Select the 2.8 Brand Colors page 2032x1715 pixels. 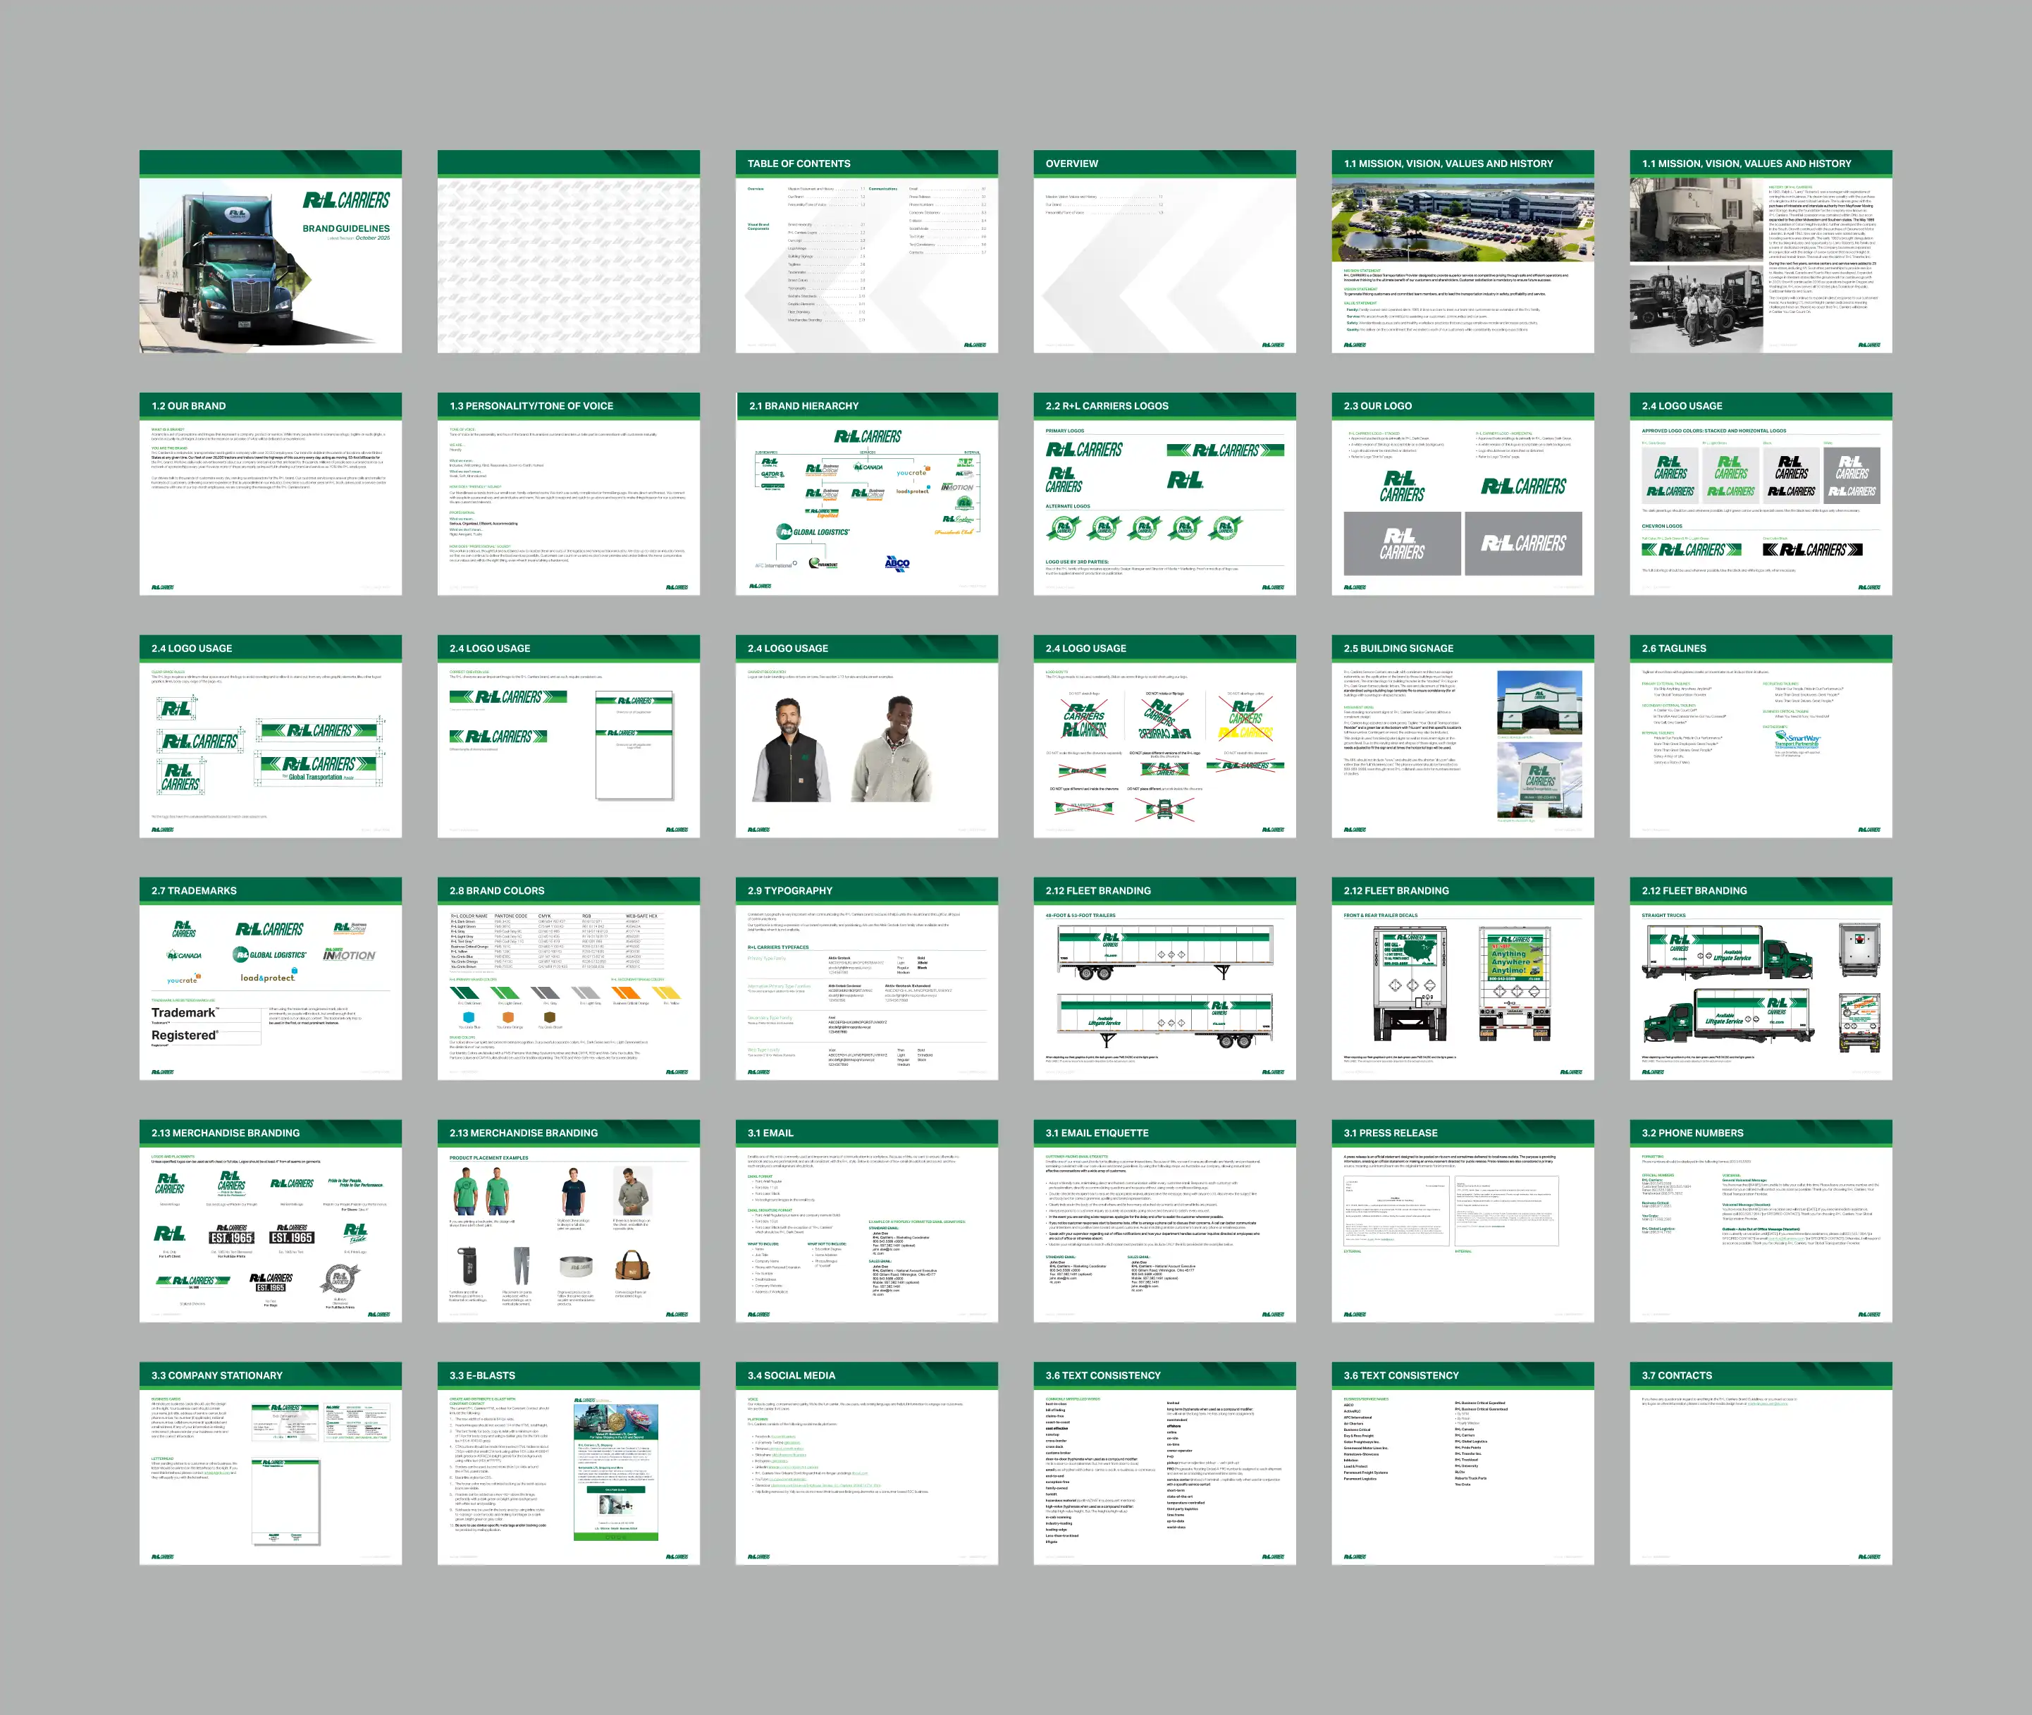[x=568, y=978]
